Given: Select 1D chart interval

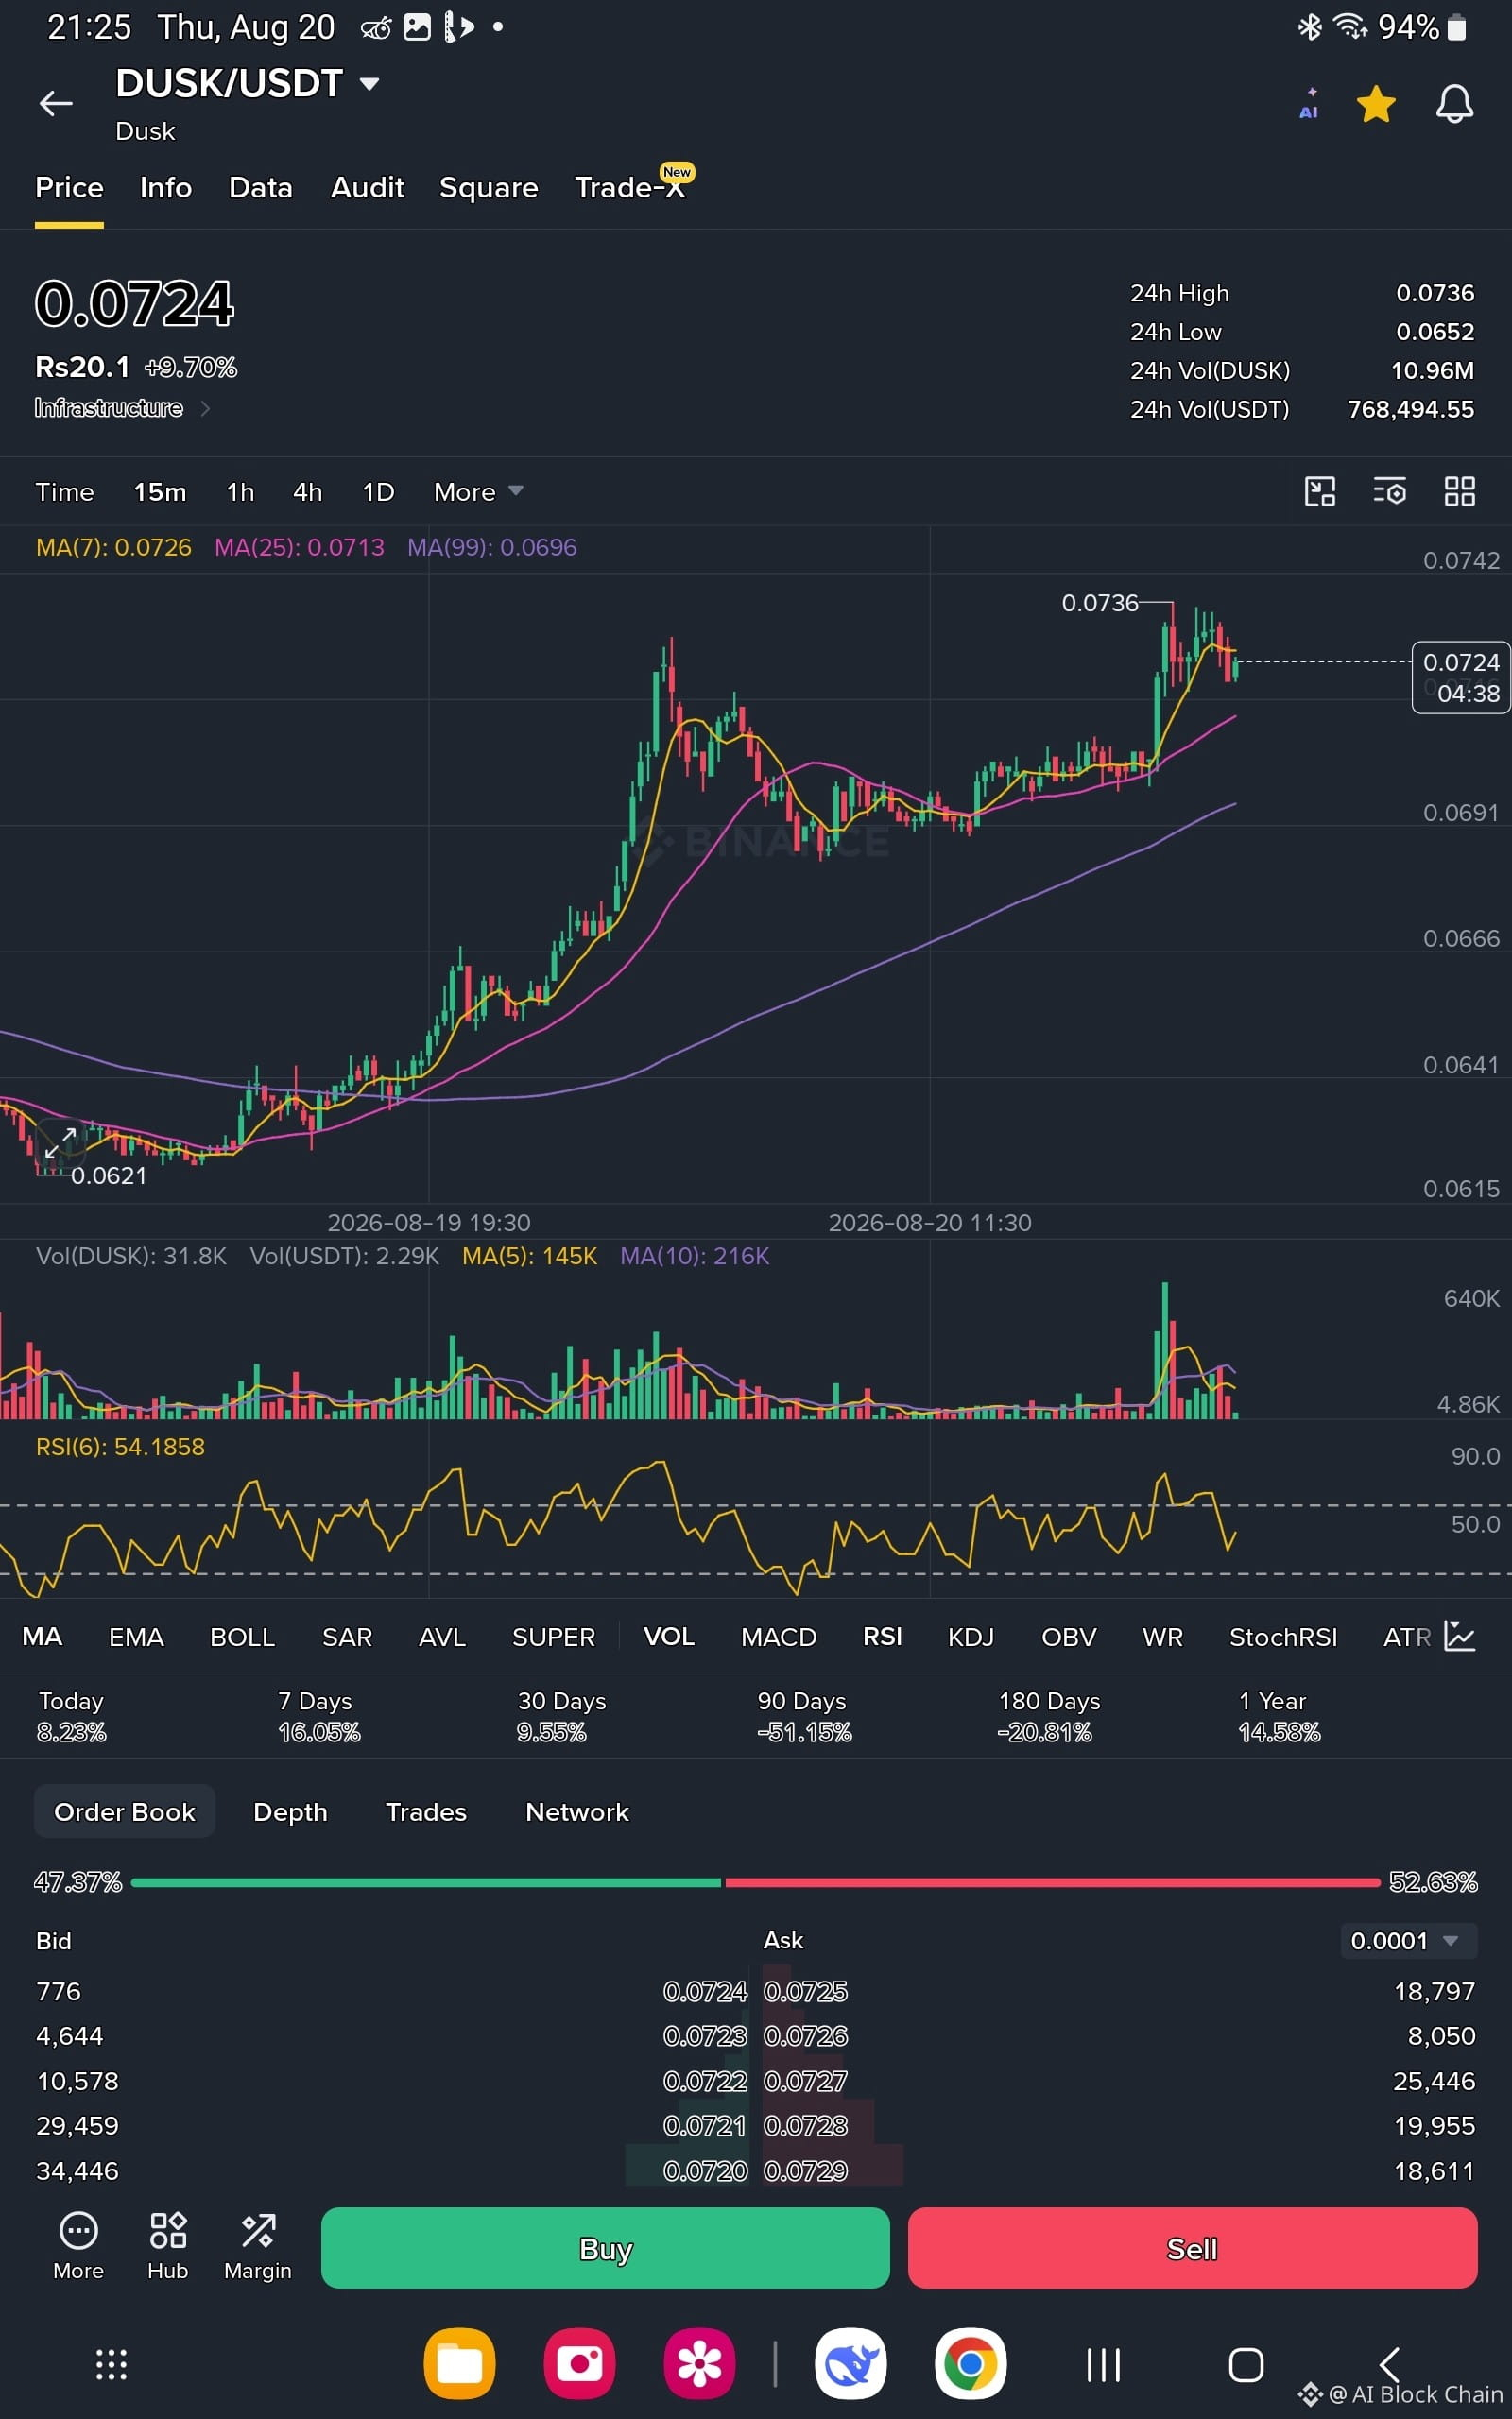Looking at the screenshot, I should coord(378,491).
